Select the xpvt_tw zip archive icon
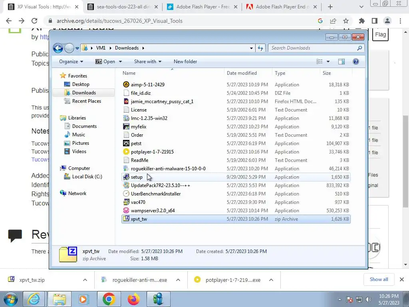 tap(126, 219)
